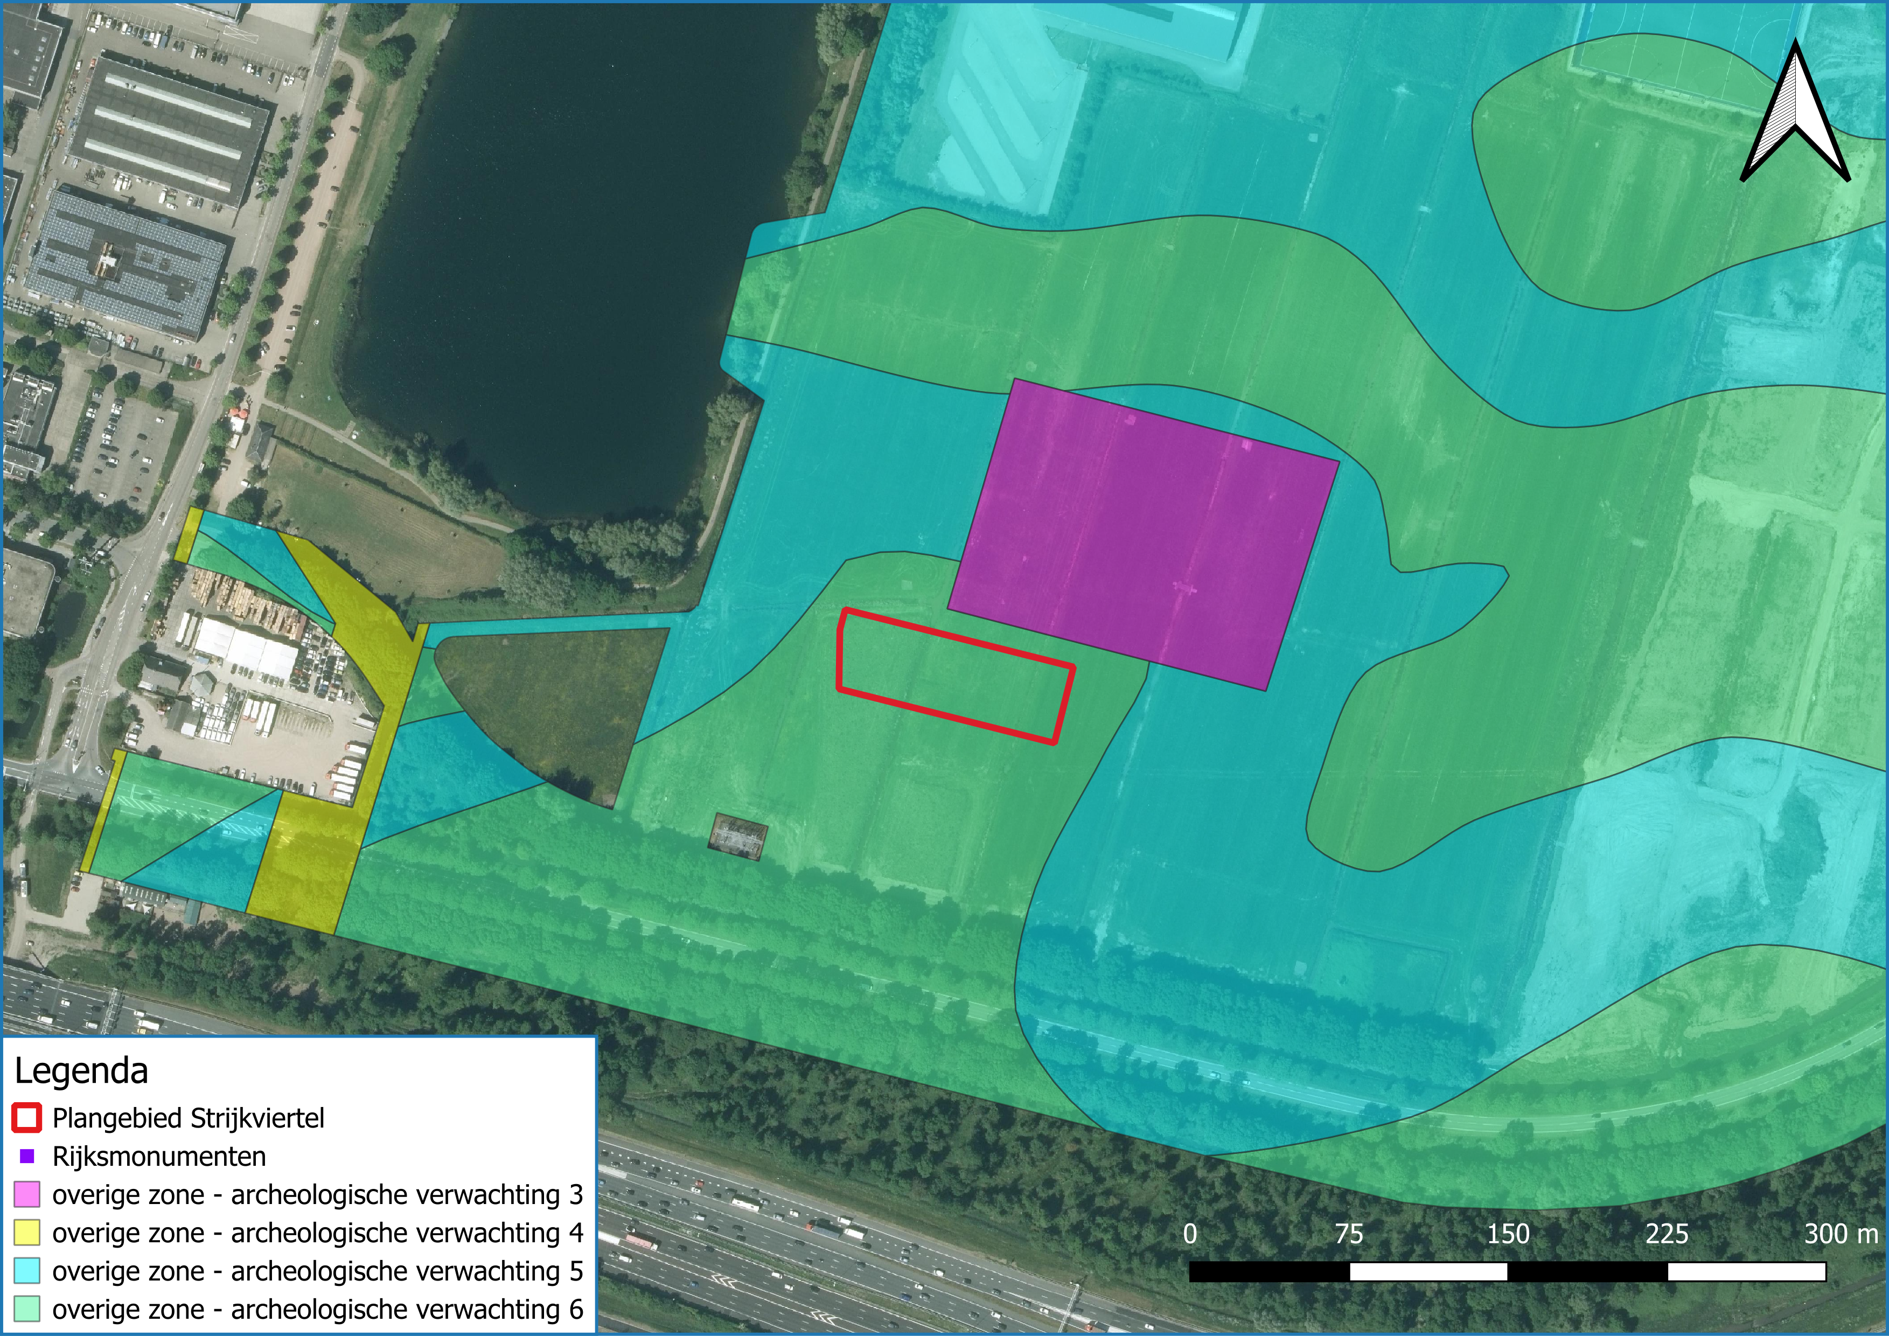Screen dimensions: 1889x1336
Task: Click the scale bar label 75
Action: [x=1349, y=1234]
